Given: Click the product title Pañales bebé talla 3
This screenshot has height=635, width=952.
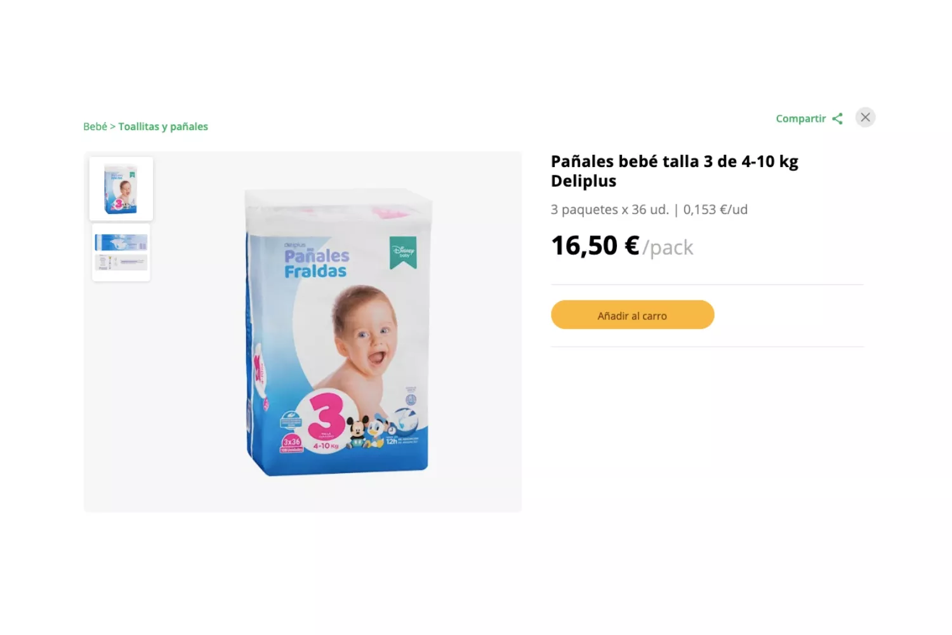Looking at the screenshot, I should (675, 171).
